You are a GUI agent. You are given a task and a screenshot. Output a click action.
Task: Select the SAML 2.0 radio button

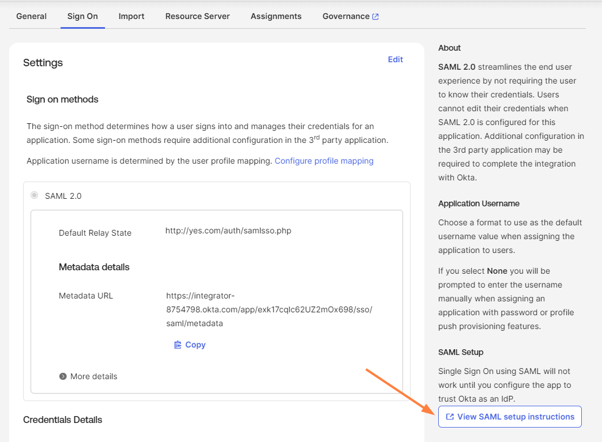click(35, 195)
